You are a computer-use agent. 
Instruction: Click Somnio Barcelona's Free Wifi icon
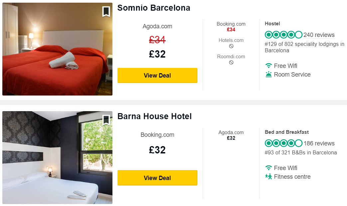268,66
